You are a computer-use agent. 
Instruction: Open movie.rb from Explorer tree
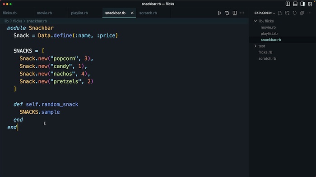point(268,27)
